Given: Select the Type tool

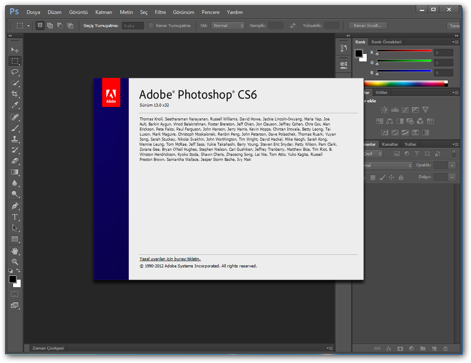Looking at the screenshot, I should [15, 217].
